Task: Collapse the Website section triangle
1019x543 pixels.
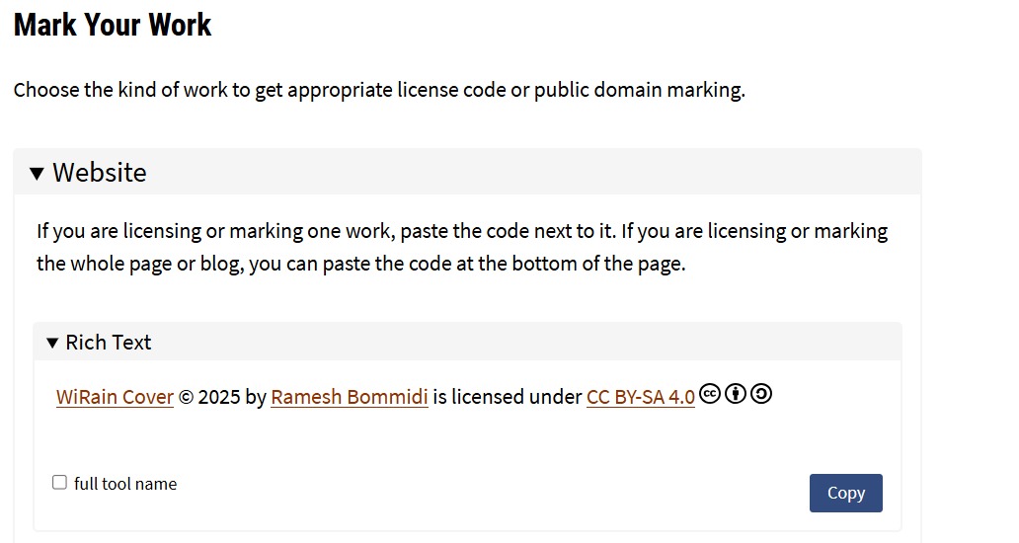Action: click(x=37, y=174)
